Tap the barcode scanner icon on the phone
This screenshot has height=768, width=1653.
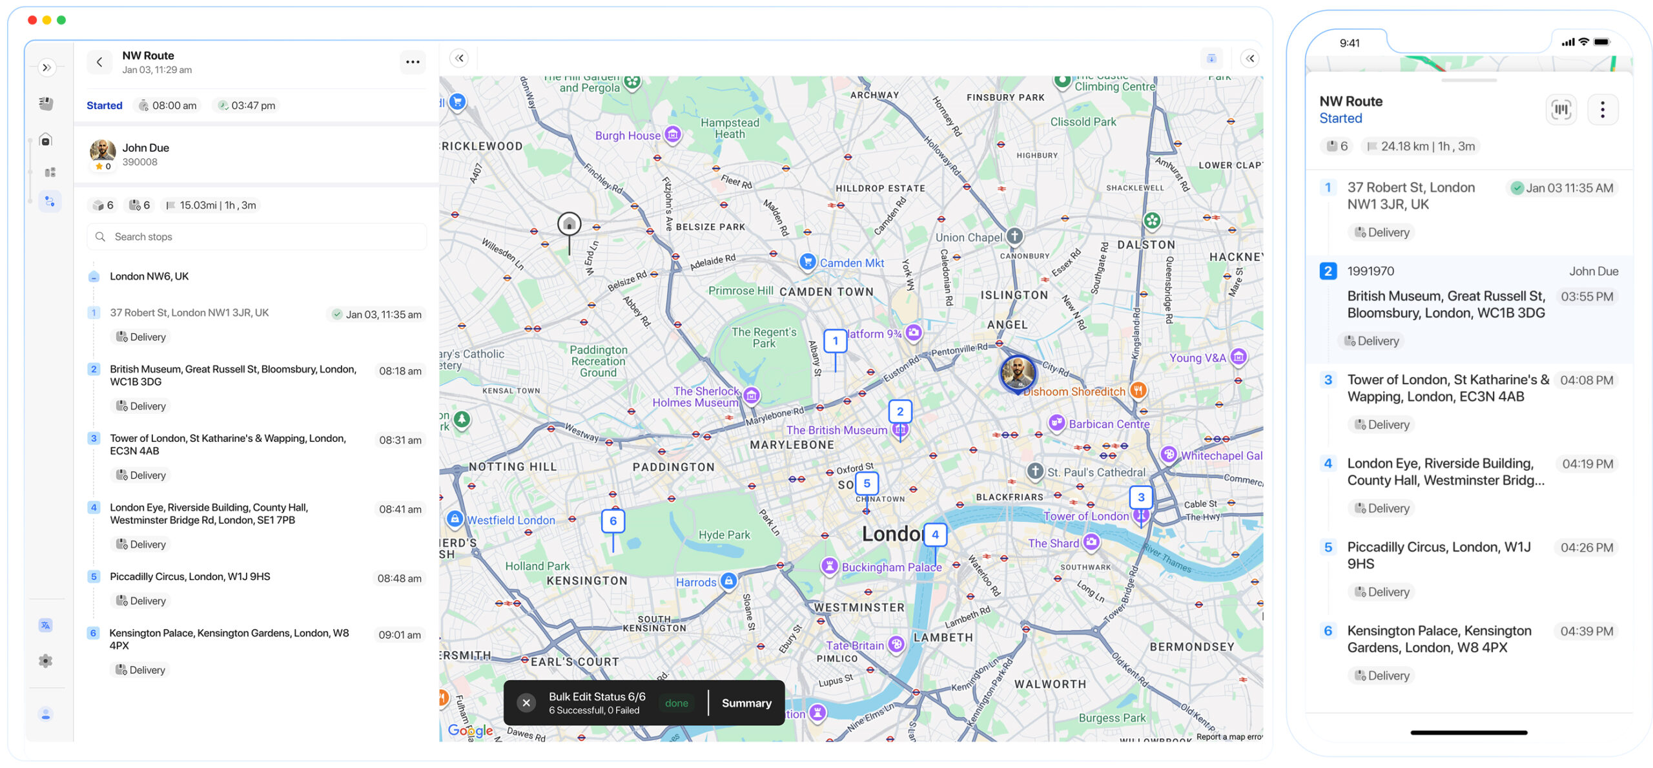click(x=1561, y=110)
